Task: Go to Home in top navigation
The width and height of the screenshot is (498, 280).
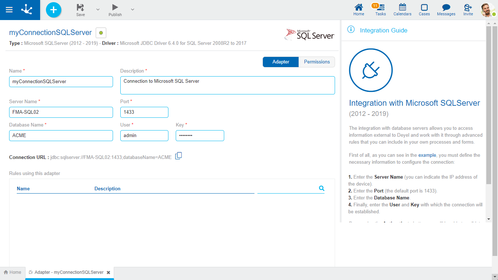Action: tap(359, 9)
